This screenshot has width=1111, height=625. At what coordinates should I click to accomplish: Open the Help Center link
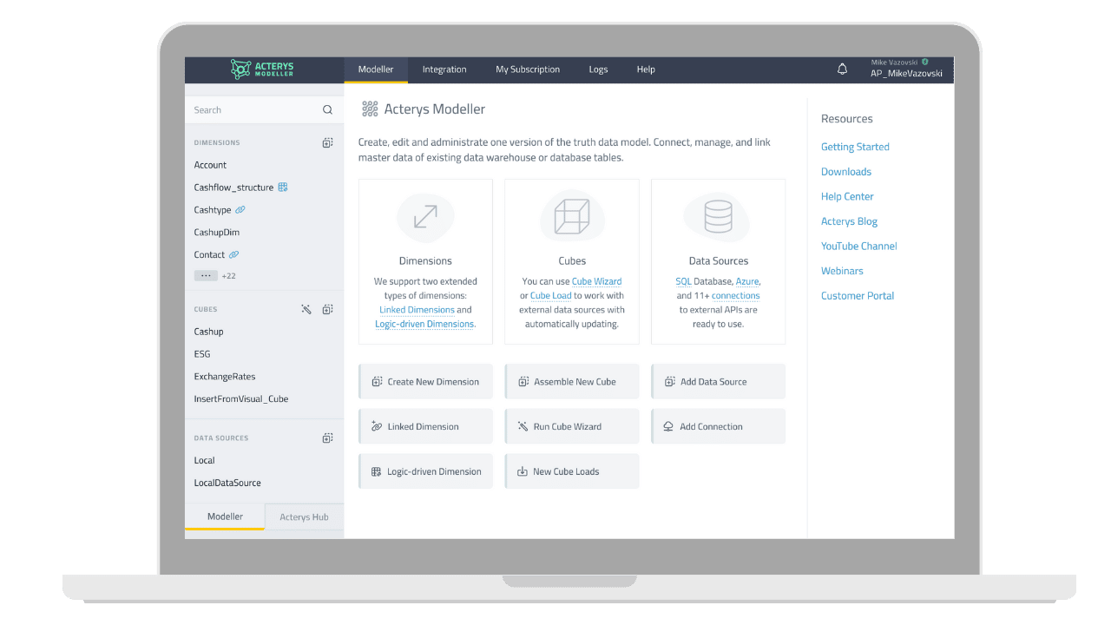coord(847,197)
